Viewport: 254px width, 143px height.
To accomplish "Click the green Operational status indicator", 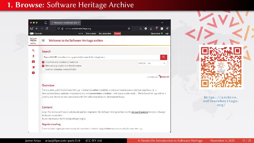I will pos(162,33).
